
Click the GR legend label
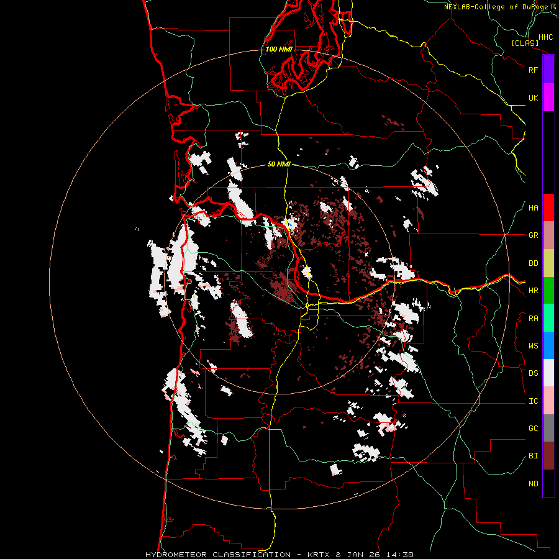click(533, 235)
